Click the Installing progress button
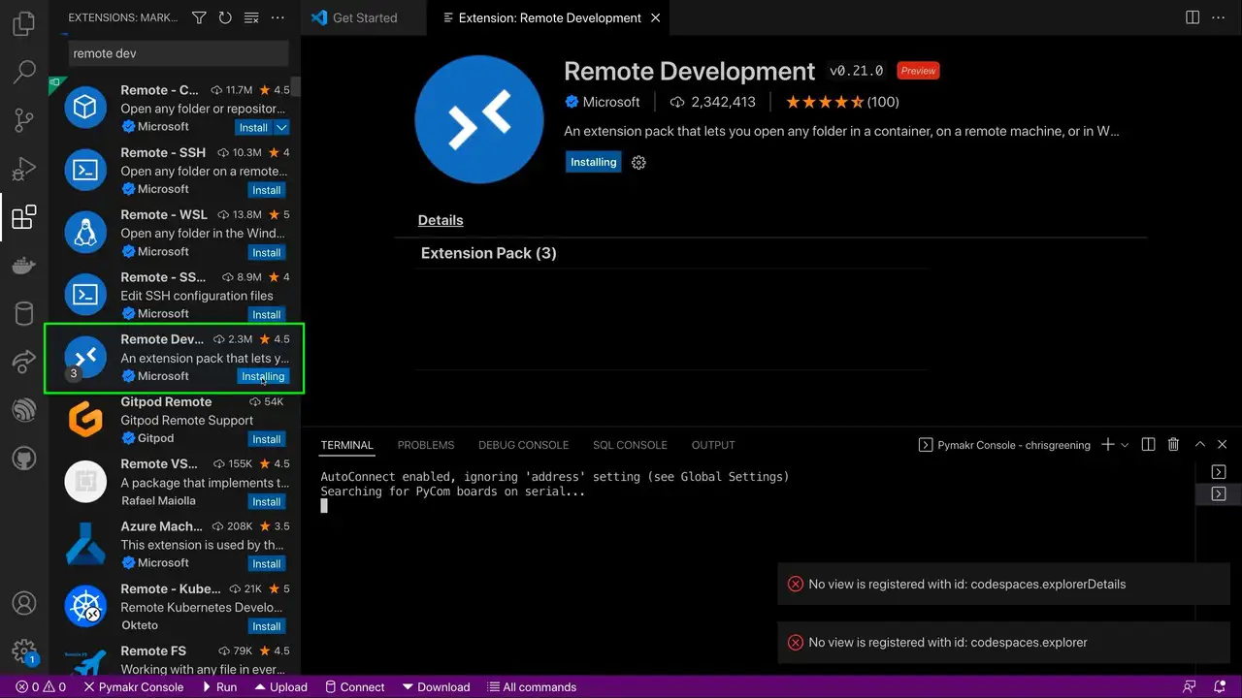The width and height of the screenshot is (1242, 698). (593, 162)
